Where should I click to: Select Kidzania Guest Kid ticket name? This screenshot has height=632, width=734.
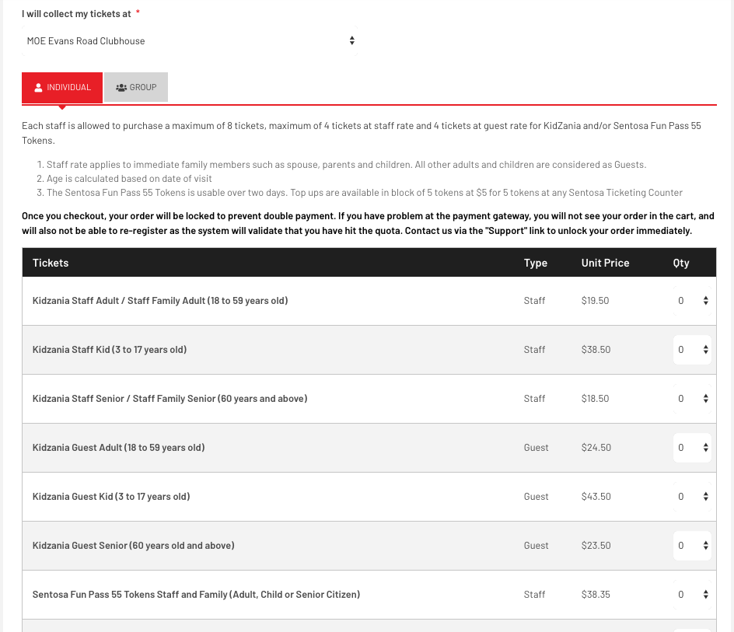click(111, 496)
